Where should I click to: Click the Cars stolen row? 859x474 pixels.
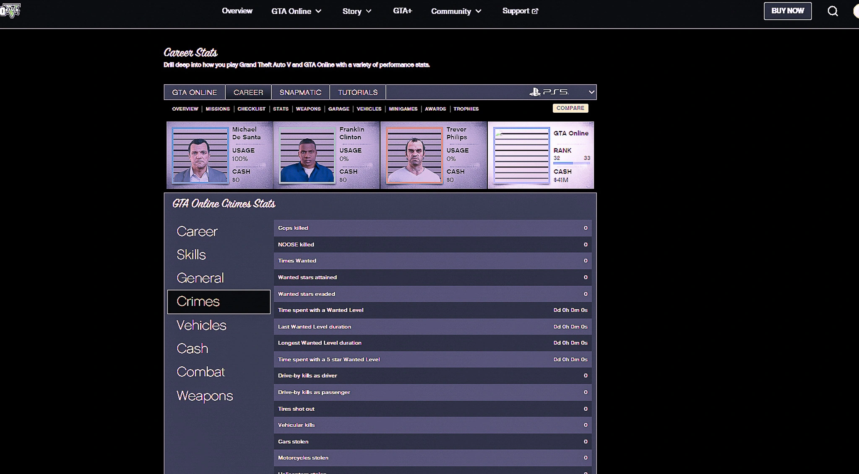(x=432, y=442)
